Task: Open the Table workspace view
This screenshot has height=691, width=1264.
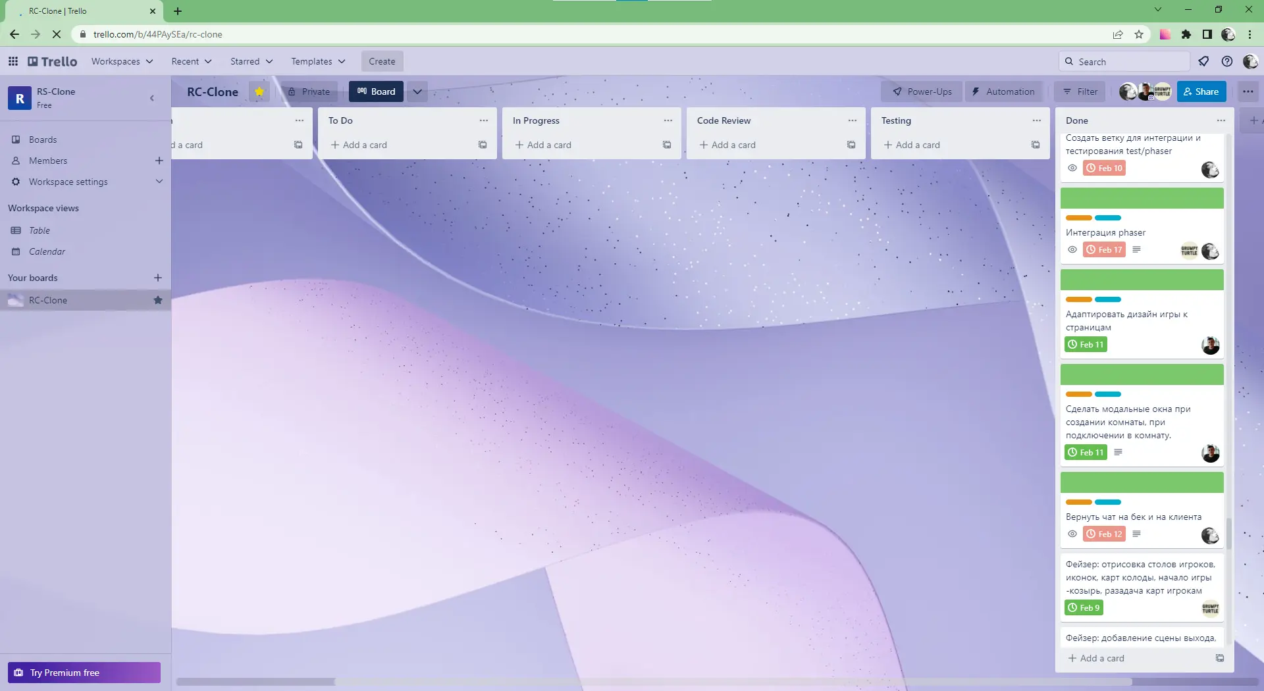Action: (x=39, y=230)
